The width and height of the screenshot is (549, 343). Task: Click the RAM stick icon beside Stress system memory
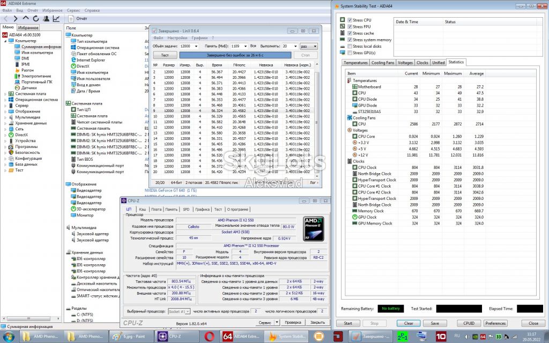[343, 40]
